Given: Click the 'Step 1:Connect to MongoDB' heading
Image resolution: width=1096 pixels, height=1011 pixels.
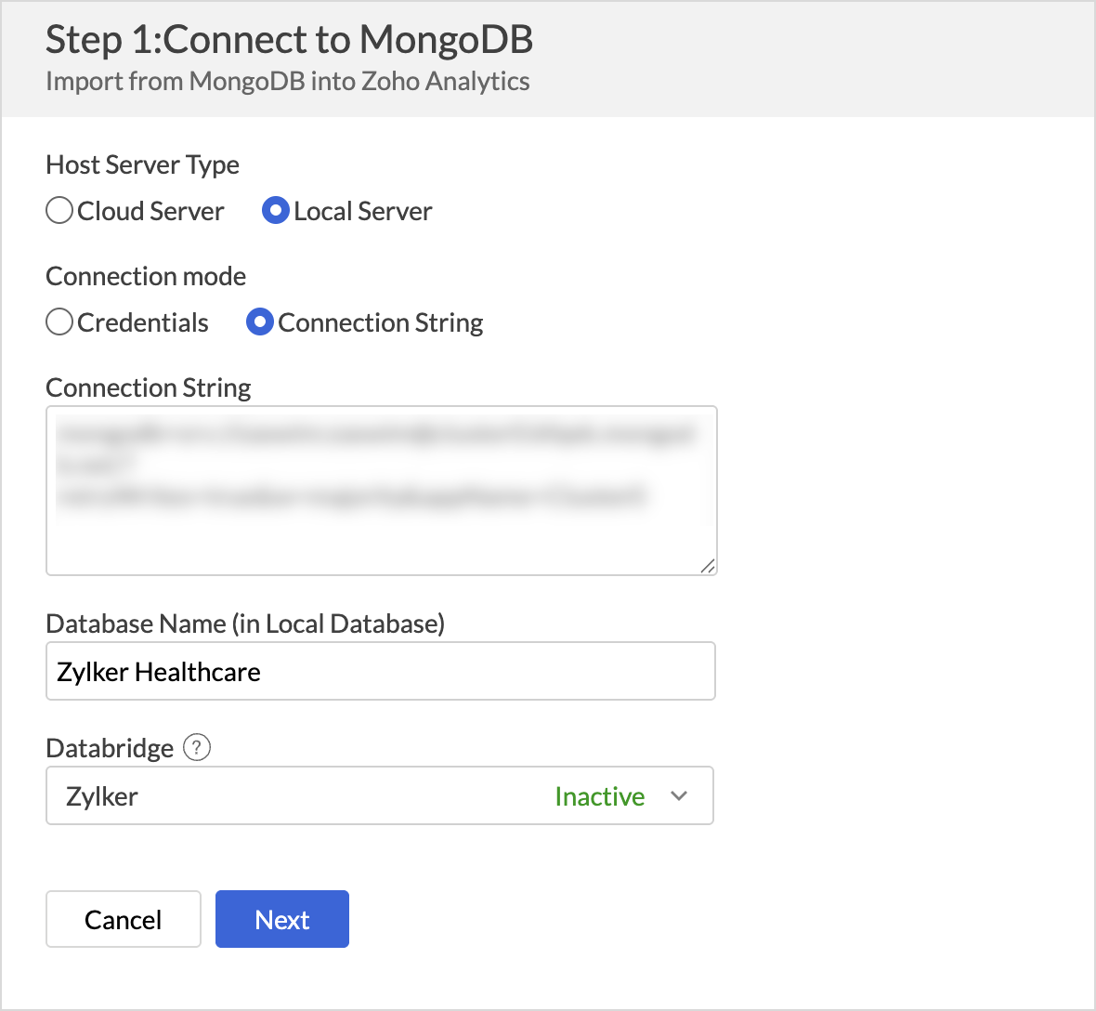Looking at the screenshot, I should point(289,39).
